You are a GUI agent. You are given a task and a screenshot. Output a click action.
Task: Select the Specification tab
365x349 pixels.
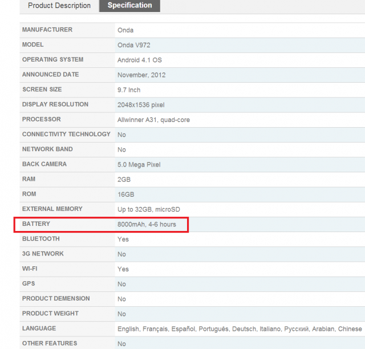coord(129,5)
